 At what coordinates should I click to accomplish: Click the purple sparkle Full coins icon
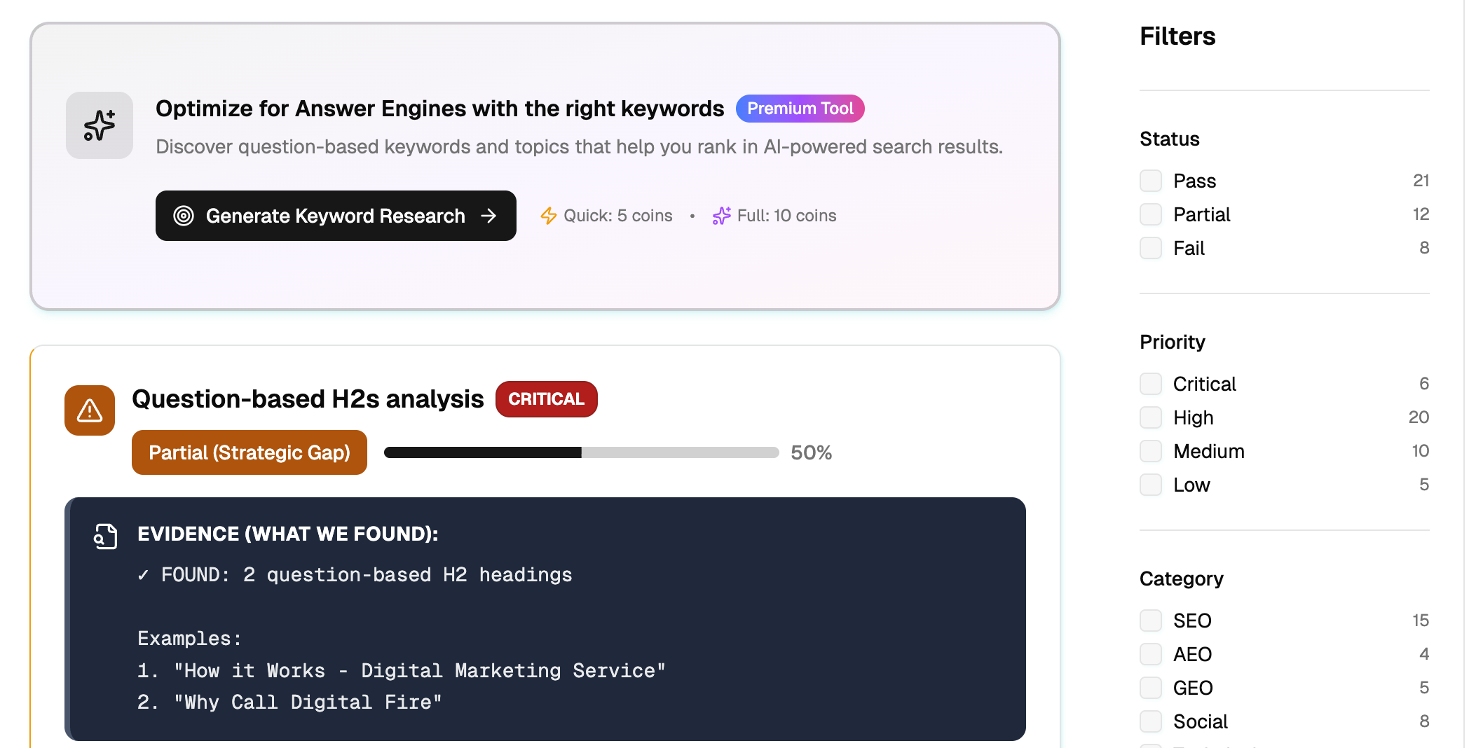721,216
